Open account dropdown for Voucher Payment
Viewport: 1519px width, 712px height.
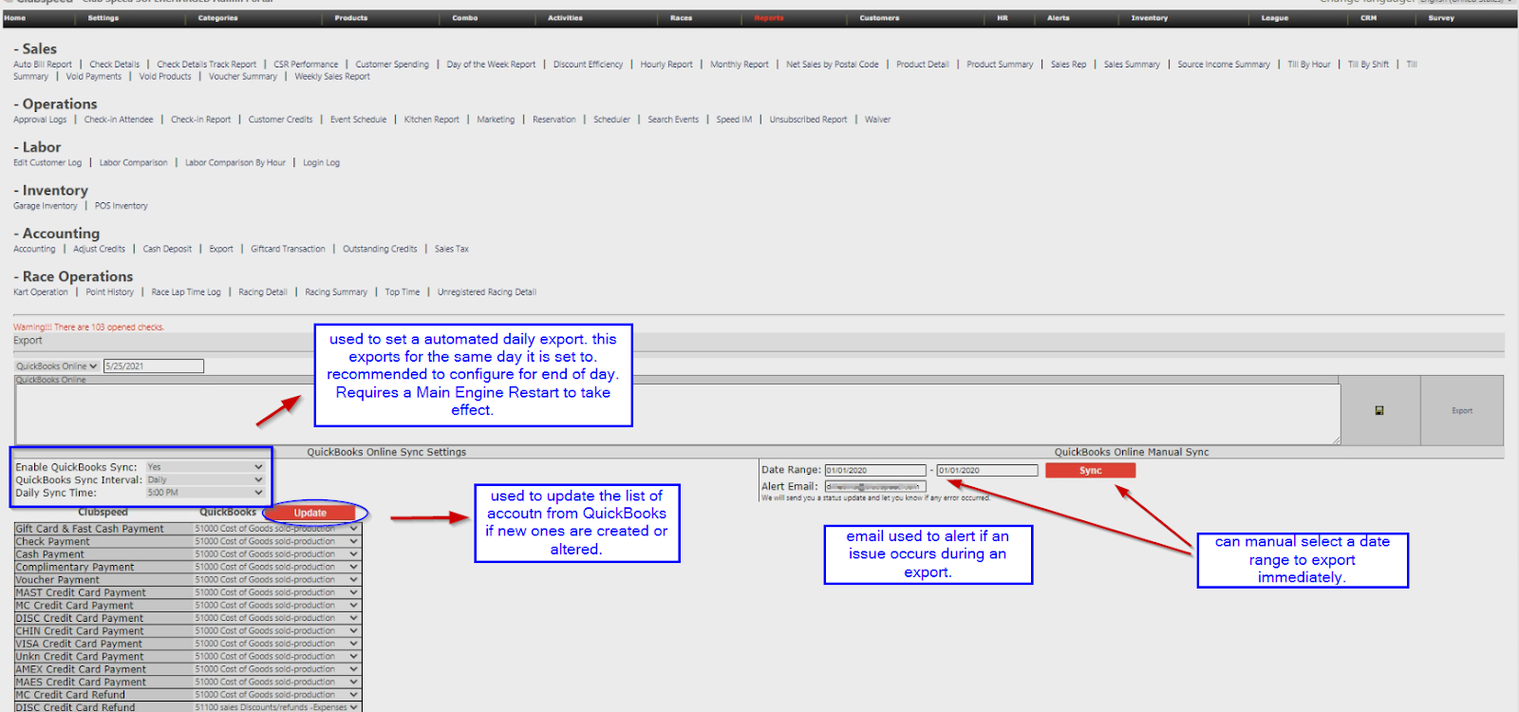277,580
